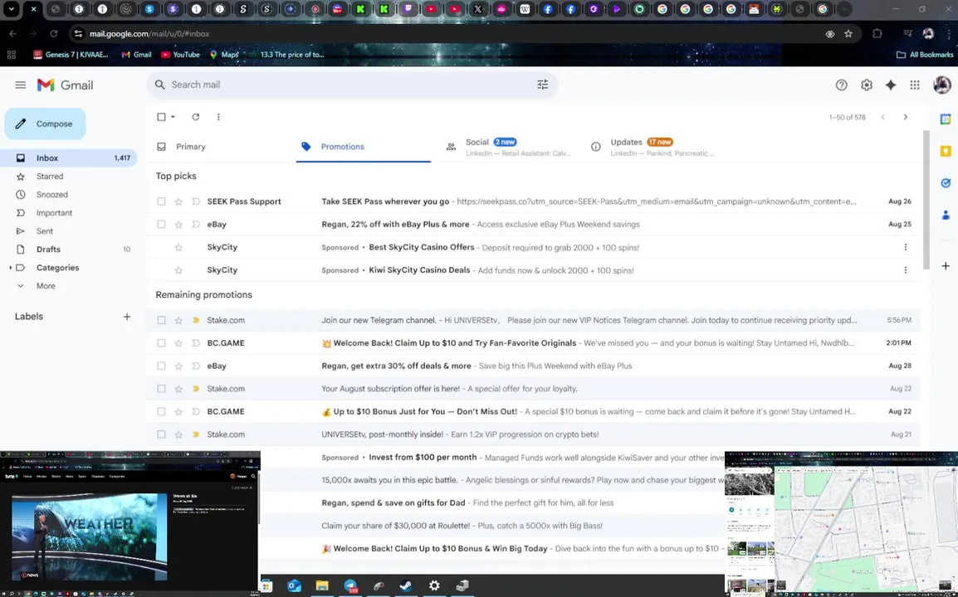This screenshot has width=958, height=597.
Task: Star the SEEK Pass Support email
Action: coord(178,201)
